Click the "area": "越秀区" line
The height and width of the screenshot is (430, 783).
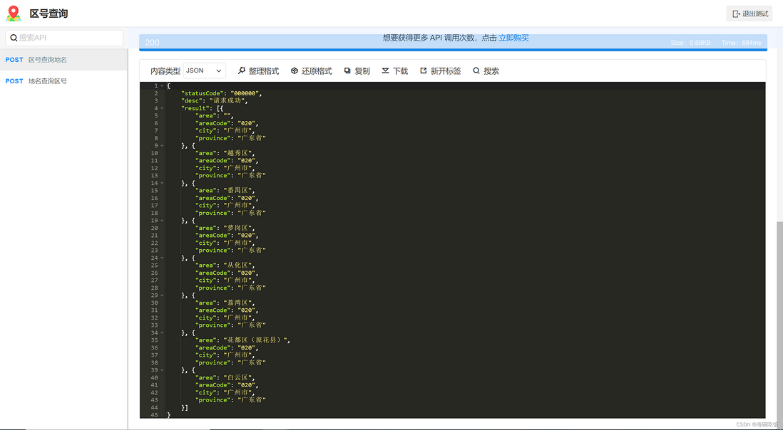pyautogui.click(x=225, y=153)
